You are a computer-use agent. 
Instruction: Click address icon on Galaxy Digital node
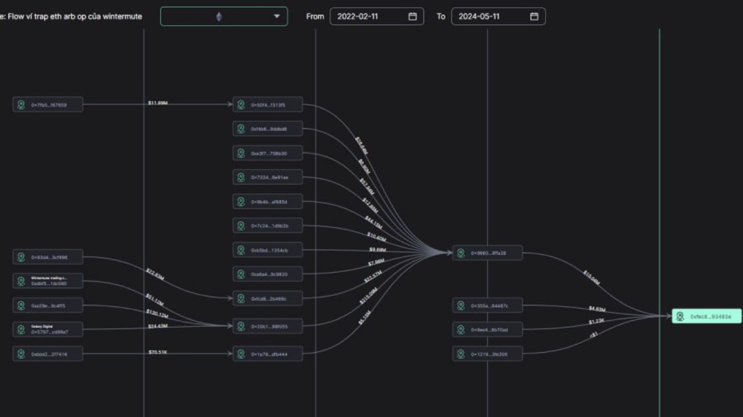[21, 329]
